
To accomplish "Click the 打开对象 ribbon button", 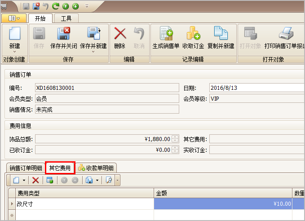I will [250, 38].
